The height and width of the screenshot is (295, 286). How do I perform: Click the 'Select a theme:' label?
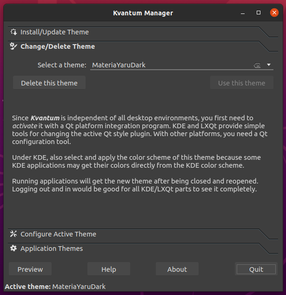(x=62, y=65)
